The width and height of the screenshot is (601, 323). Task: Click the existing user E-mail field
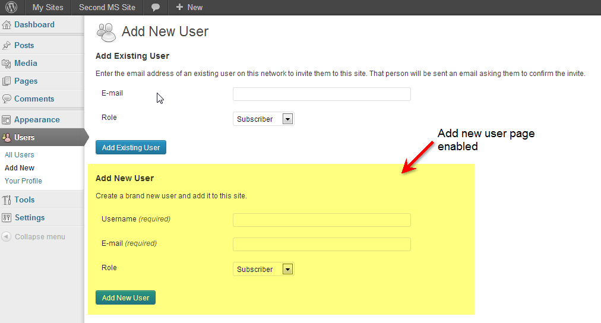(321, 94)
